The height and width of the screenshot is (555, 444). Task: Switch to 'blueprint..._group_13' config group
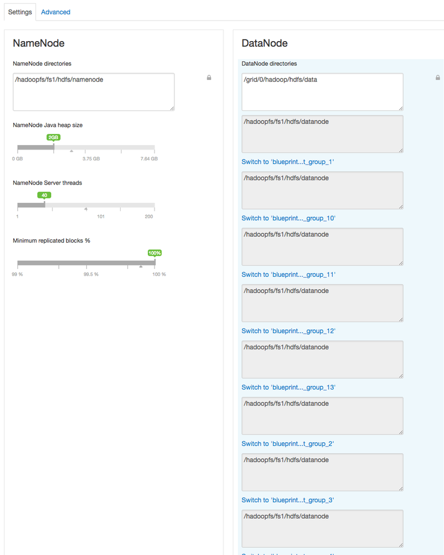coord(288,387)
